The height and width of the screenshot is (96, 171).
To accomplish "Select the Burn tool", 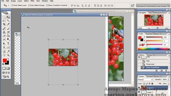I will coord(8,39).
